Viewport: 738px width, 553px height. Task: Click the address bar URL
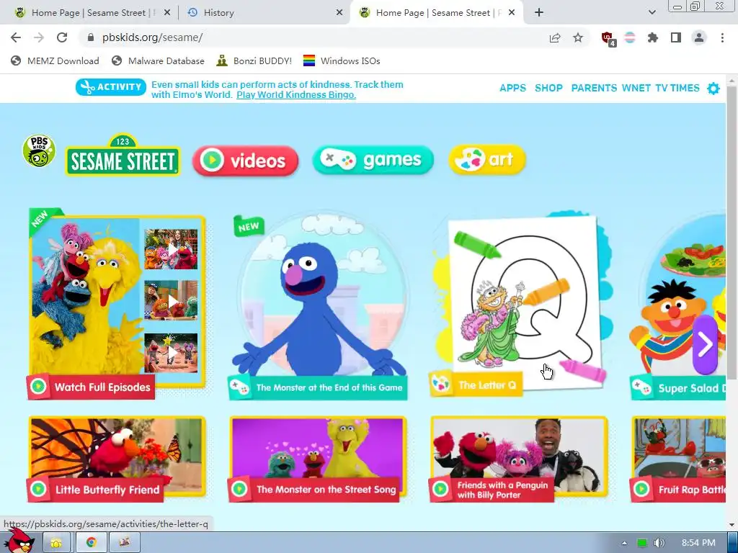[153, 37]
